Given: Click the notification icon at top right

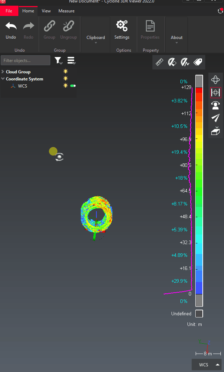Looking at the screenshot, I should (220, 11).
